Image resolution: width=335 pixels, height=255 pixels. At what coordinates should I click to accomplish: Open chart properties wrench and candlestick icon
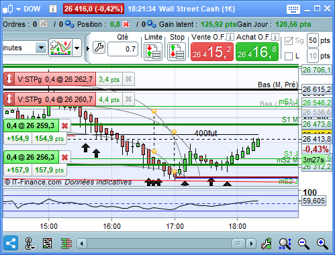(x=267, y=244)
